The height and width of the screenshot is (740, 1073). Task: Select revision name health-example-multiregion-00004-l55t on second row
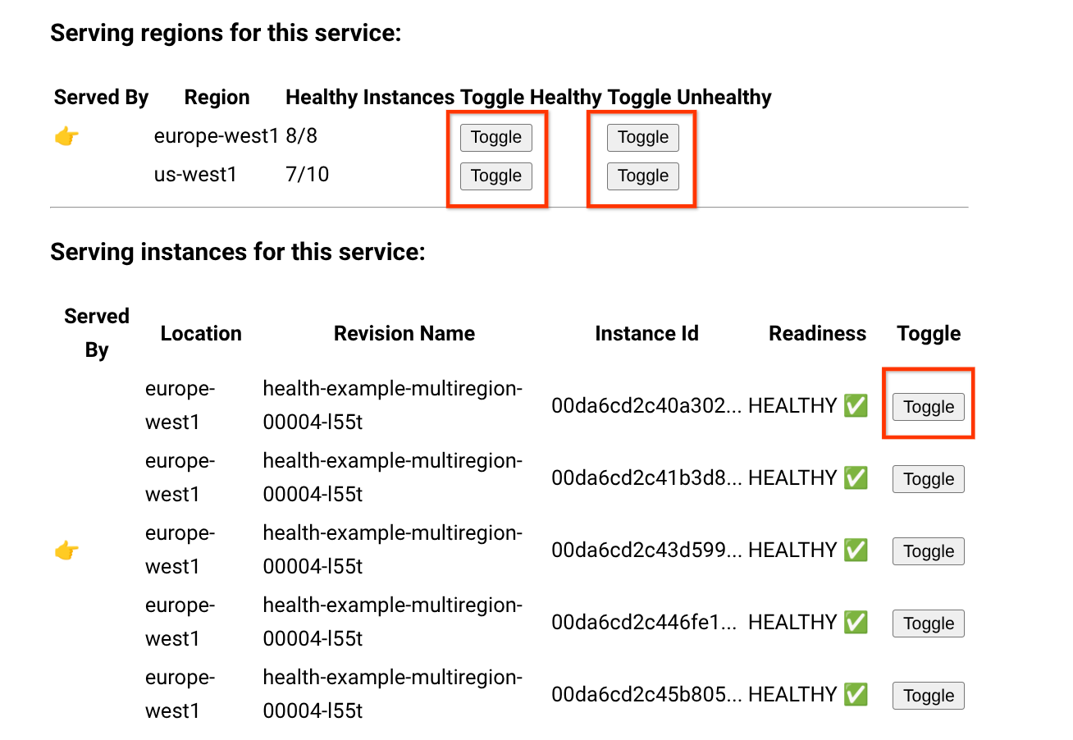click(392, 477)
